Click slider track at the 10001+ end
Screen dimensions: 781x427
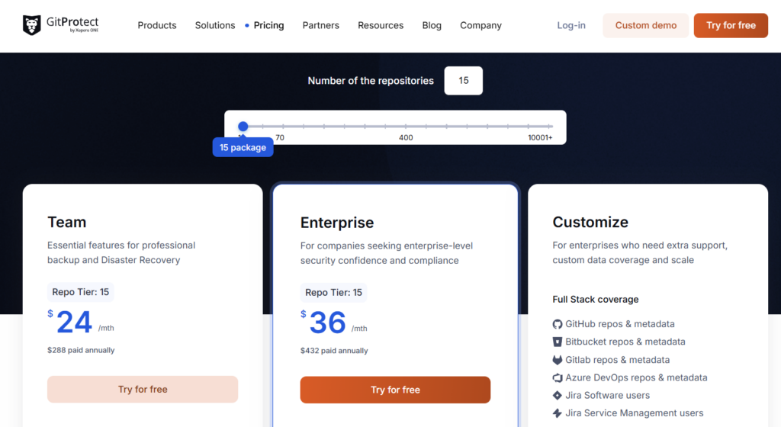[x=549, y=127]
